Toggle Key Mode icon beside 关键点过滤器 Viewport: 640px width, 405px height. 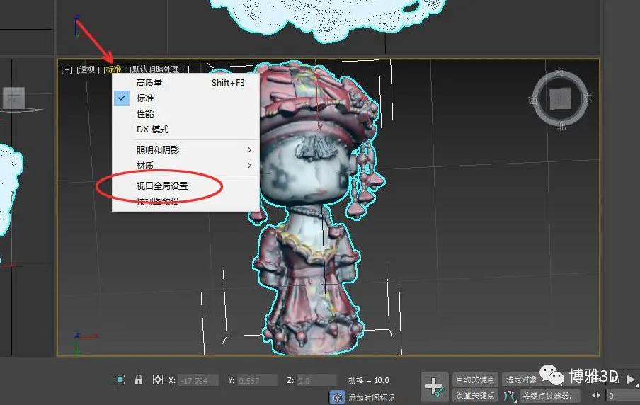(x=508, y=396)
